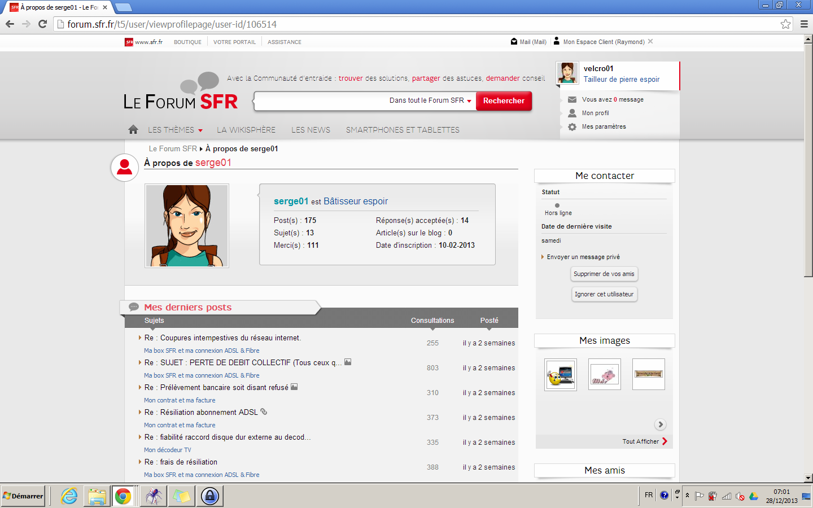Click the forum home house icon
Viewport: 813px width, 508px height.
click(x=133, y=130)
